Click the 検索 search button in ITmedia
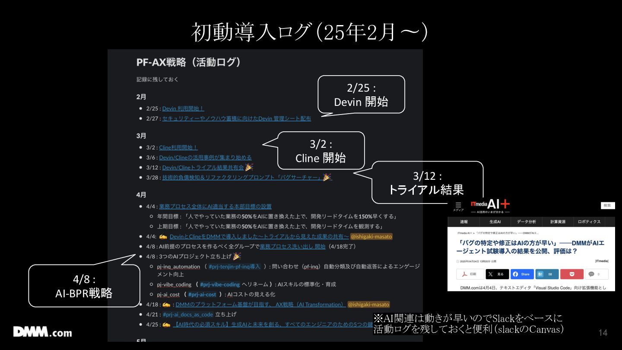622x350 pixels. 607,205
